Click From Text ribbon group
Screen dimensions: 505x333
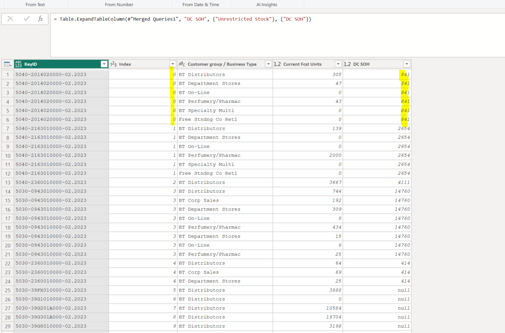coord(35,5)
